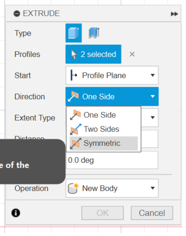Select the solid Extrude type icon
Screen dimensions: 186x236
click(73, 33)
